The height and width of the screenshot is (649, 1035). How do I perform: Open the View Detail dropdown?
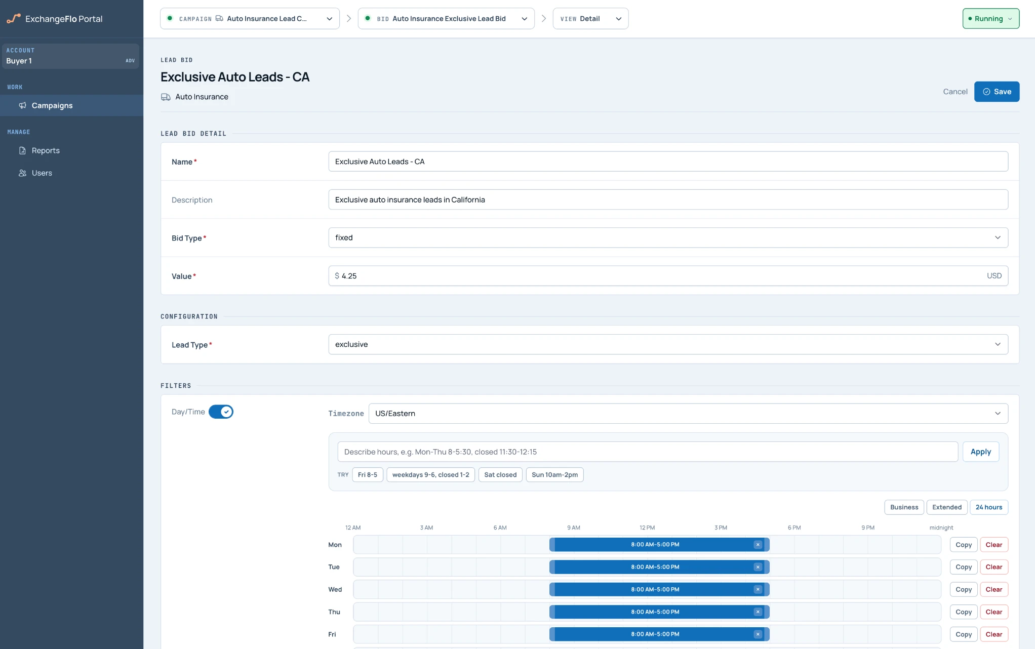[590, 19]
